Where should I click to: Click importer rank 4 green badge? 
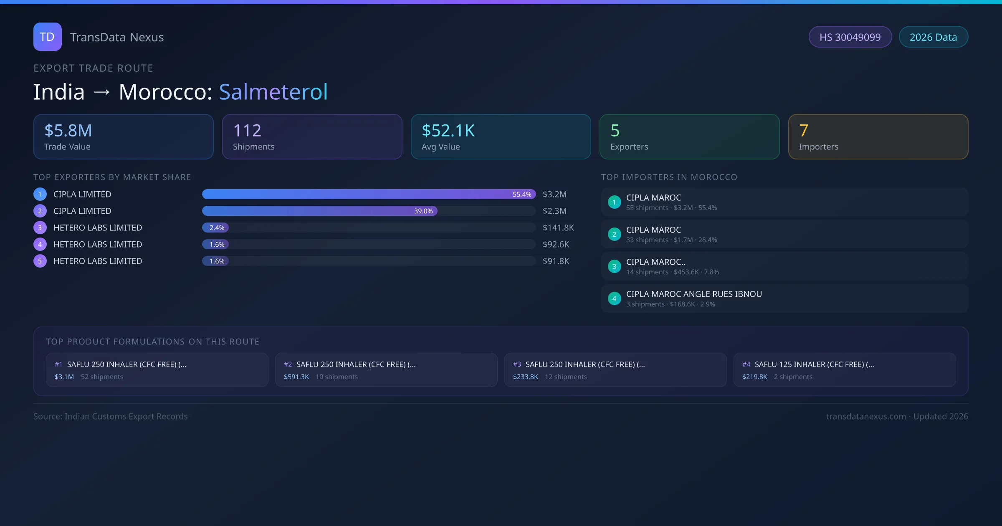click(614, 298)
